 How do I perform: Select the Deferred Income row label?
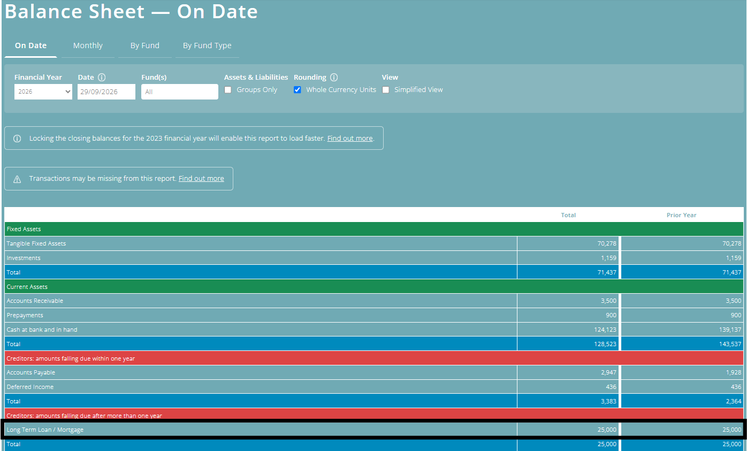[x=30, y=387]
